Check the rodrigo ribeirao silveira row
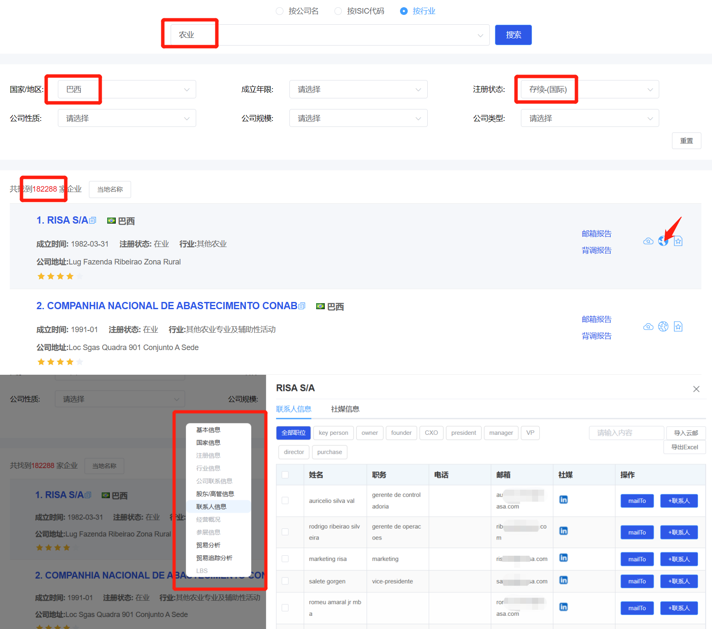Viewport: 712px width, 629px height. click(x=285, y=532)
